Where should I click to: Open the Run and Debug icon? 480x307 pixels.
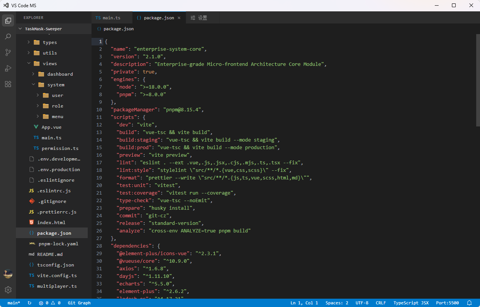[x=8, y=68]
